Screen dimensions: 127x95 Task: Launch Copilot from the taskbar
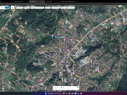tap(67, 93)
